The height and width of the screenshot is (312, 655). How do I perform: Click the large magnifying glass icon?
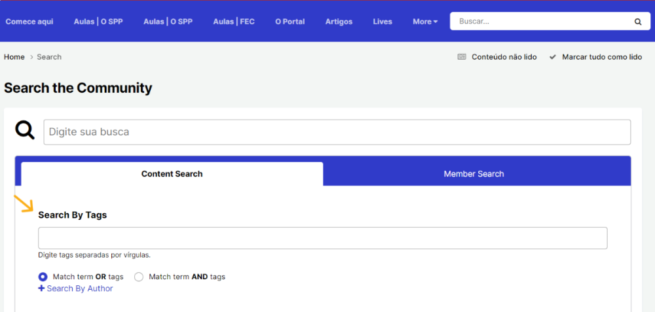click(x=25, y=131)
